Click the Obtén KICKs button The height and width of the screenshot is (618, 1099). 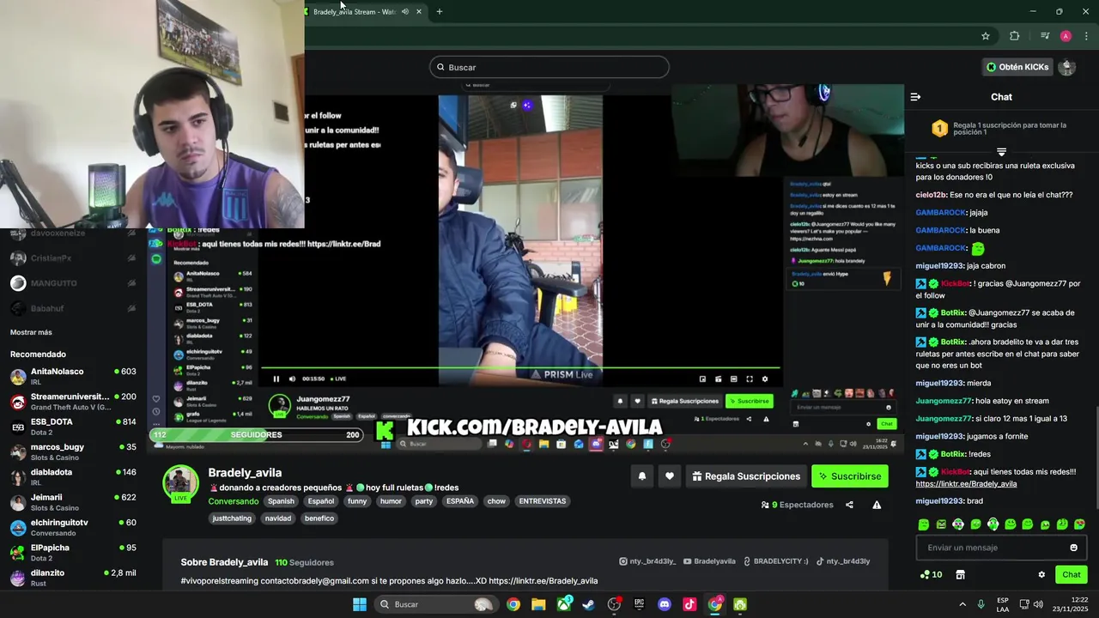point(1017,67)
